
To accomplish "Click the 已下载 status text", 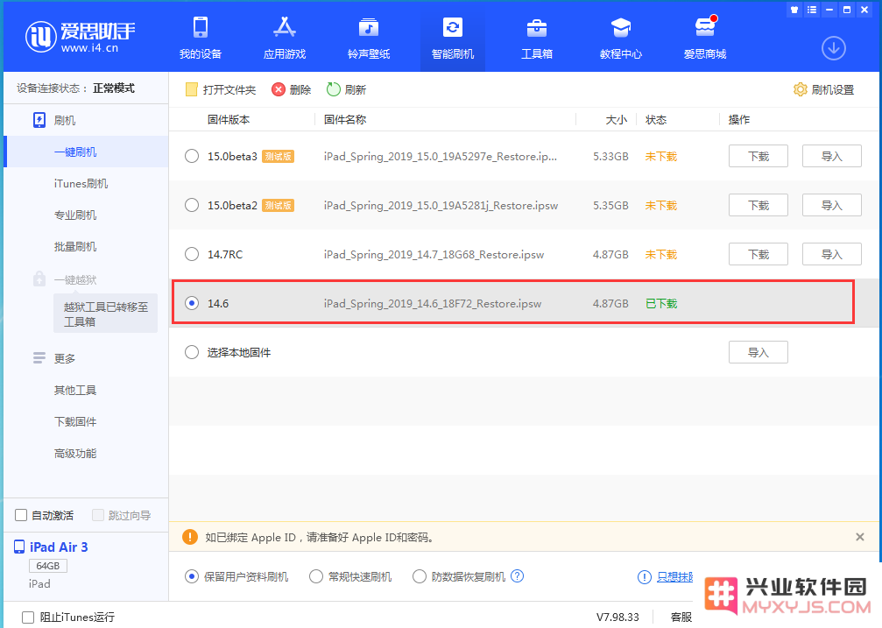I will tap(661, 303).
